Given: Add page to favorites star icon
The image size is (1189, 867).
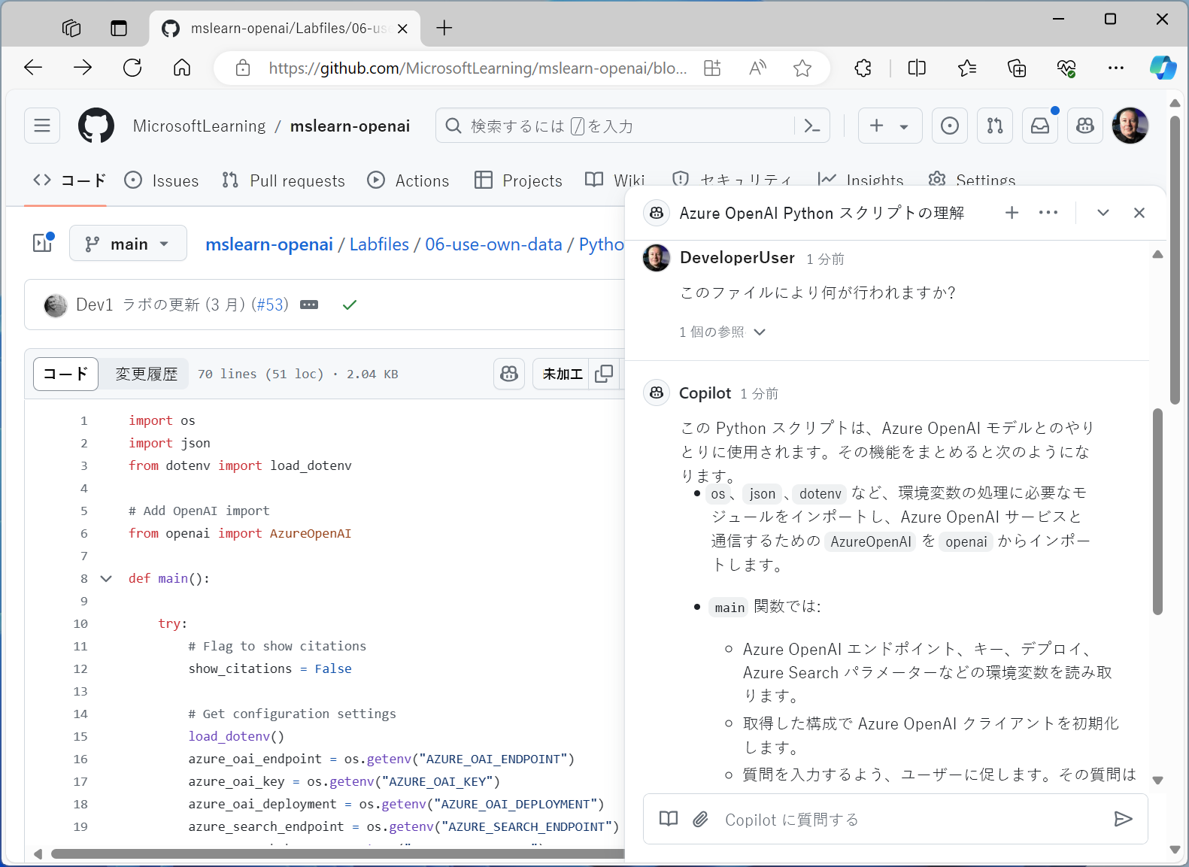Looking at the screenshot, I should pos(802,68).
